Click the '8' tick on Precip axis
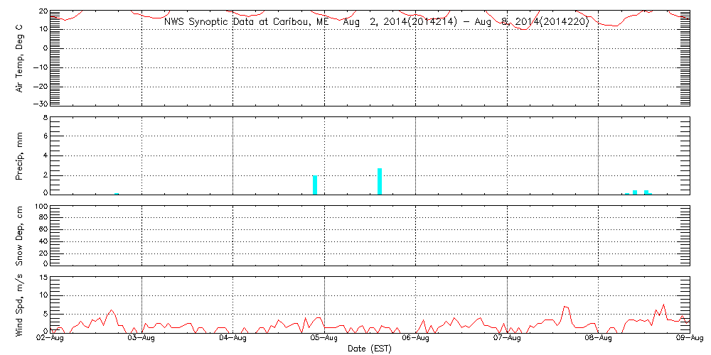The width and height of the screenshot is (711, 355). 45,119
